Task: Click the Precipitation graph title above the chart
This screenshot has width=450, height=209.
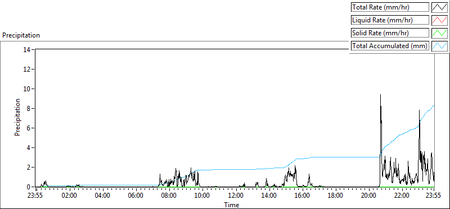Action: [21, 35]
